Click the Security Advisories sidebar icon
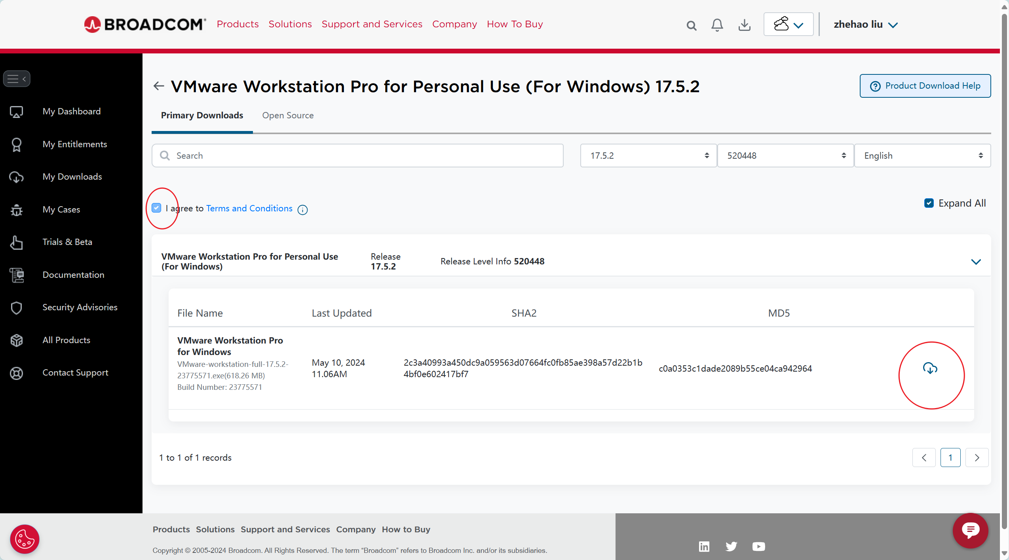1009x560 pixels. point(17,307)
